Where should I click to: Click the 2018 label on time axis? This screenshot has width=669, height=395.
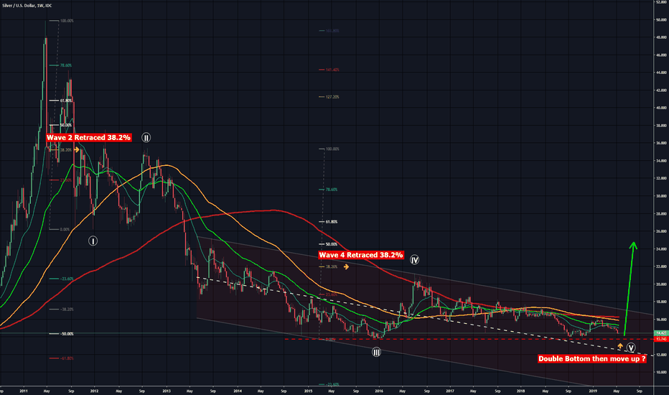(520, 391)
